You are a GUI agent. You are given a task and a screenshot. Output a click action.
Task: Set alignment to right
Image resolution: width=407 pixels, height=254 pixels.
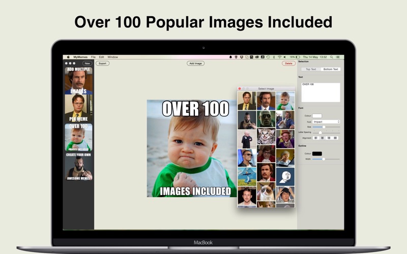tap(329, 138)
